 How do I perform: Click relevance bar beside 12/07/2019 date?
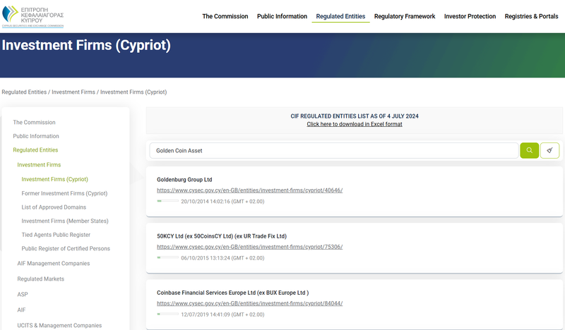(x=167, y=314)
